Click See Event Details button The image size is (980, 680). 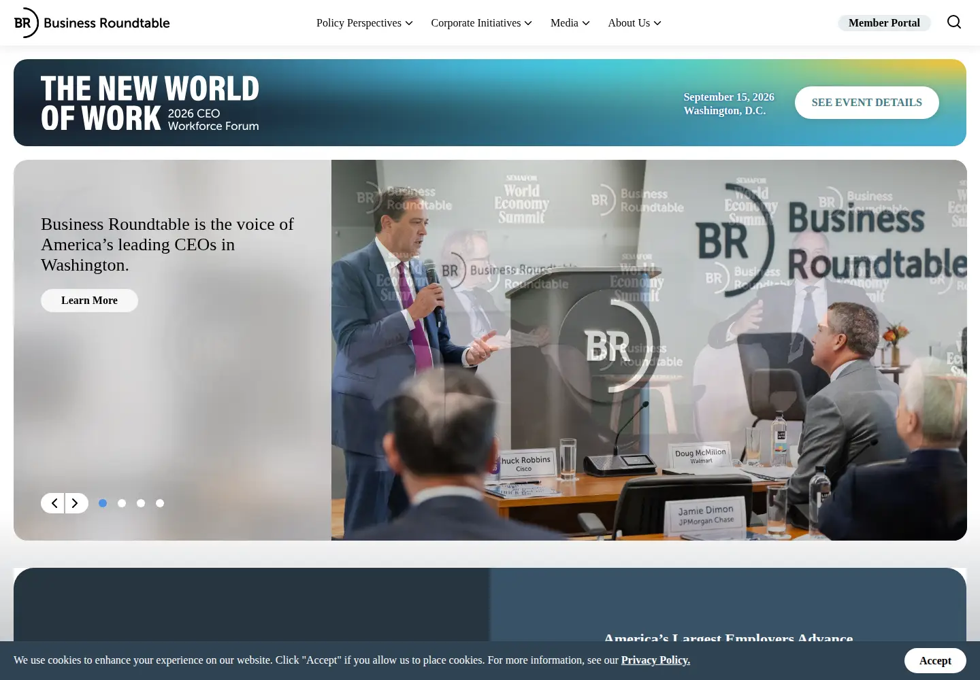point(867,103)
